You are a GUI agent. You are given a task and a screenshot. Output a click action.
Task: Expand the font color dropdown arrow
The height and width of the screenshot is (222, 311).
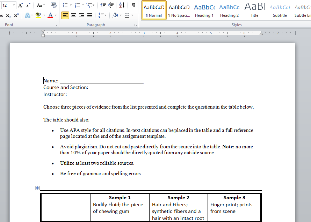[56, 15]
